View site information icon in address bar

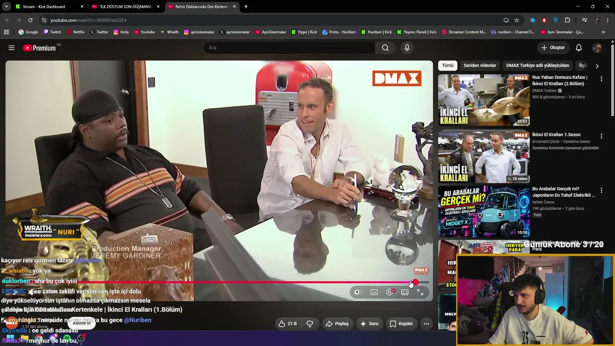tap(44, 20)
